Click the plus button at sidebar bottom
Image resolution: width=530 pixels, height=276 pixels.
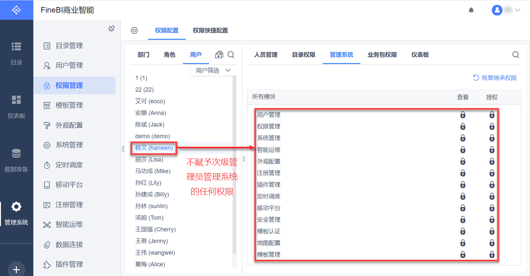16,269
